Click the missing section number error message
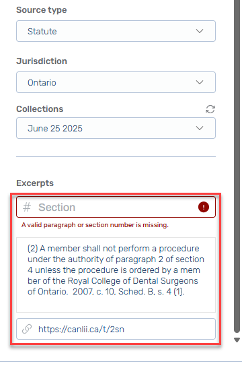The height and width of the screenshot is (372, 242). click(x=95, y=225)
